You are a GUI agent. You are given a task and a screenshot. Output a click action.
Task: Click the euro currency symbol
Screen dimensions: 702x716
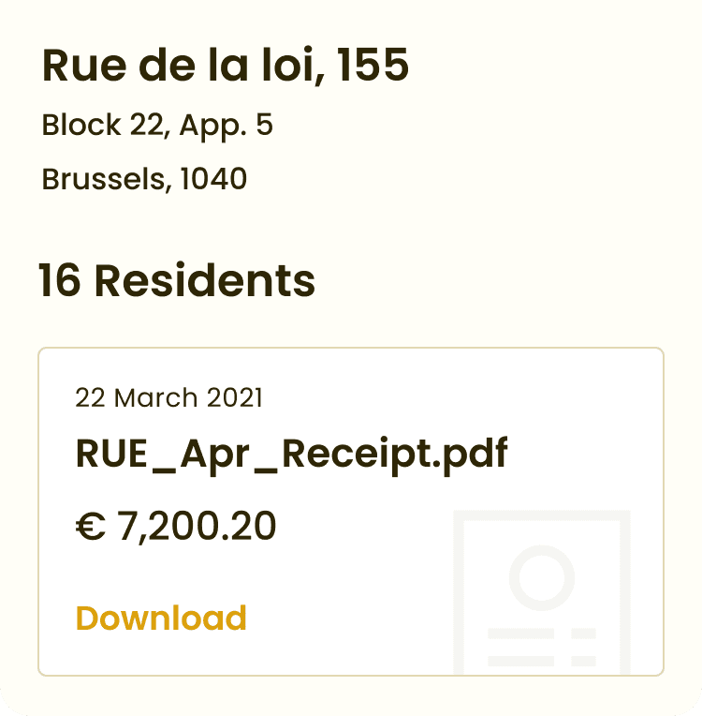click(90, 526)
